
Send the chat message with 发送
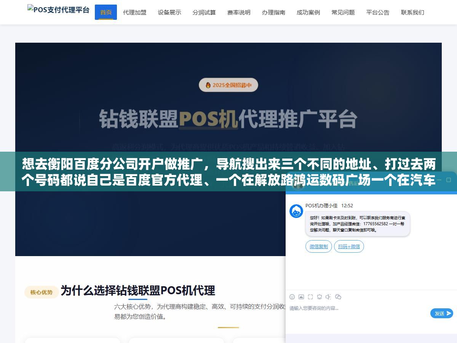click(442, 313)
